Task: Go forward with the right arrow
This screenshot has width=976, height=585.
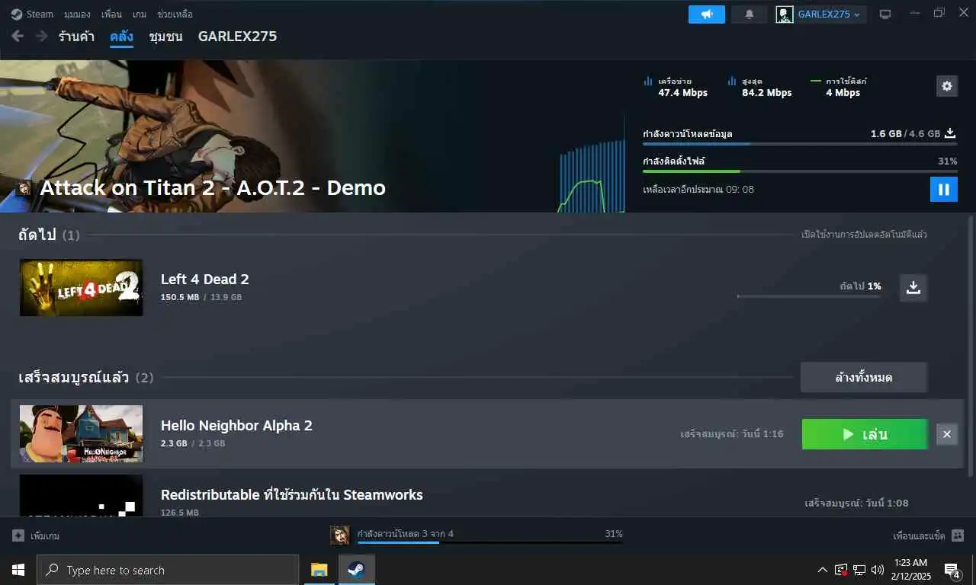Action: click(41, 36)
